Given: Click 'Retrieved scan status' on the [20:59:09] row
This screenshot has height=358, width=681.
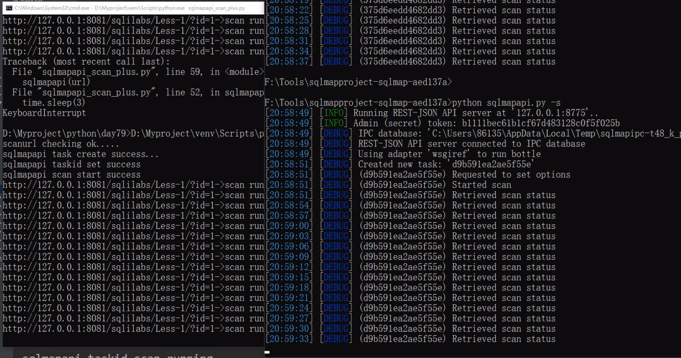Looking at the screenshot, I should pyautogui.click(x=504, y=257).
